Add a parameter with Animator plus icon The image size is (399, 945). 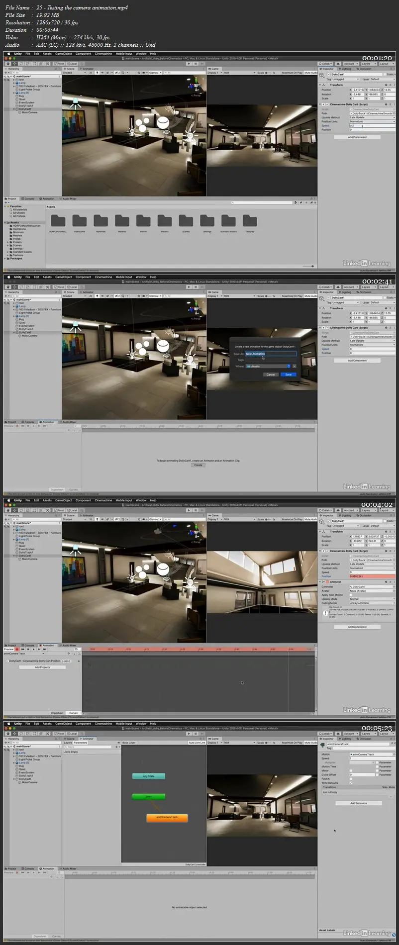(117, 747)
